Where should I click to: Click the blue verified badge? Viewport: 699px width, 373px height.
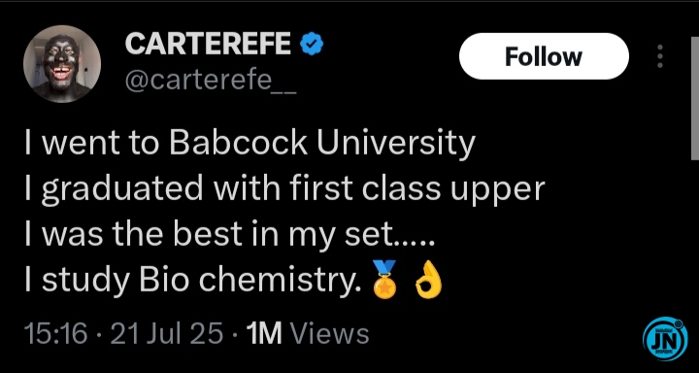(x=312, y=45)
